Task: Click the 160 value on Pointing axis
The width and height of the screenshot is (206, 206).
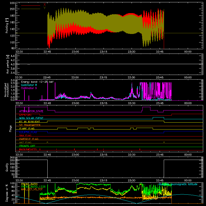Action: click(12, 22)
